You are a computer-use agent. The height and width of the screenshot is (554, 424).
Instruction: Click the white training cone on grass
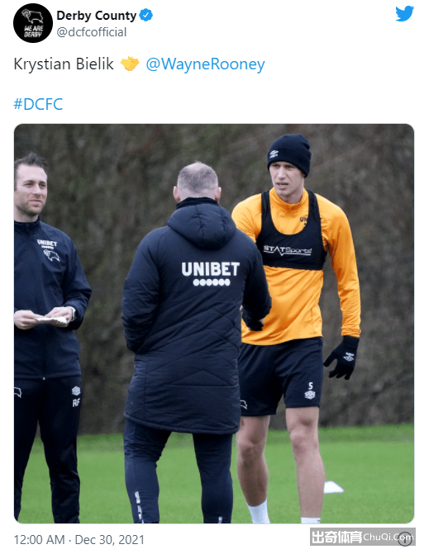[x=333, y=487]
